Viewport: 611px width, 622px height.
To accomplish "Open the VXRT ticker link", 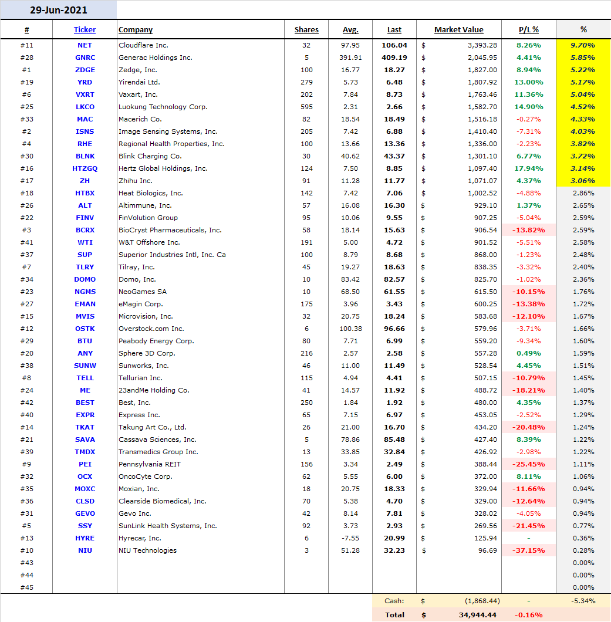I will [x=85, y=94].
